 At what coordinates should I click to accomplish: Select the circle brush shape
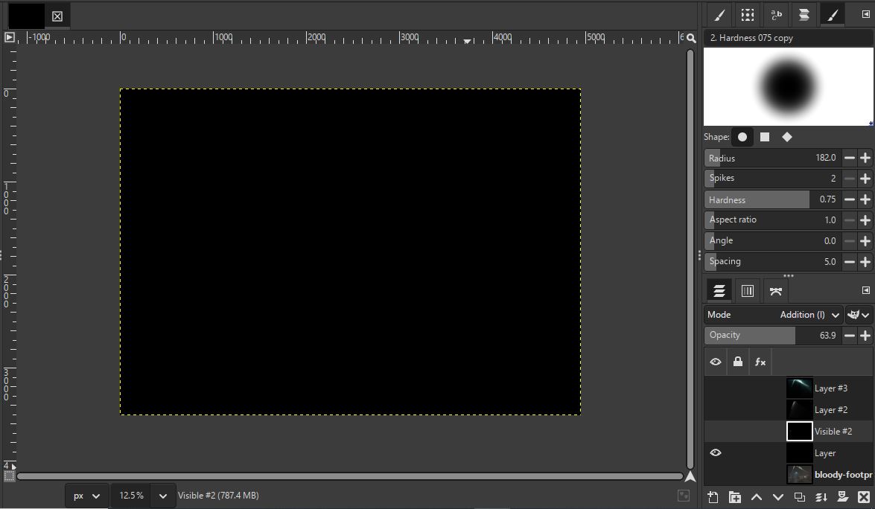742,137
